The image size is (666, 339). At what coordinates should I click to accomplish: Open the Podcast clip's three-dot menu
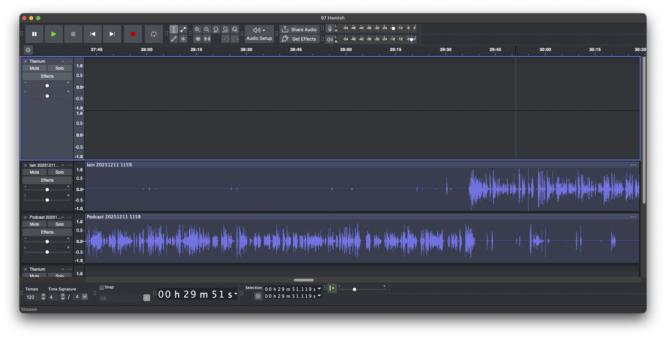tap(633, 217)
